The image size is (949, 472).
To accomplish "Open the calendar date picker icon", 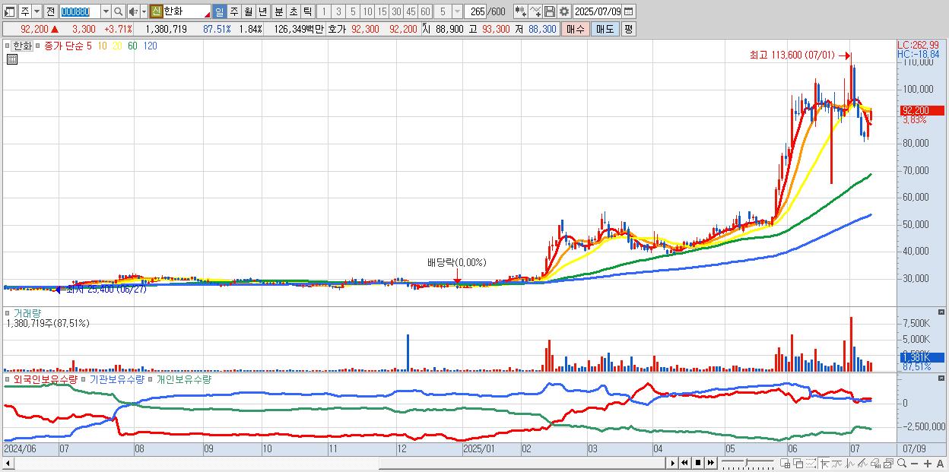I will [629, 12].
